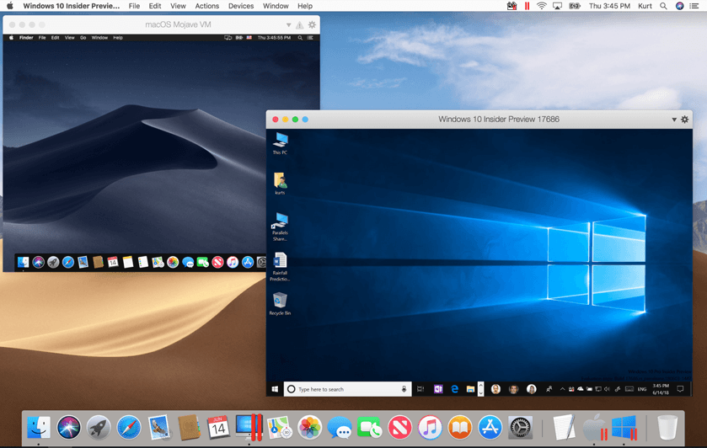The image size is (707, 448).
Task: Expand the Windows 10 VM title dropdown arrow
Action: (x=673, y=120)
